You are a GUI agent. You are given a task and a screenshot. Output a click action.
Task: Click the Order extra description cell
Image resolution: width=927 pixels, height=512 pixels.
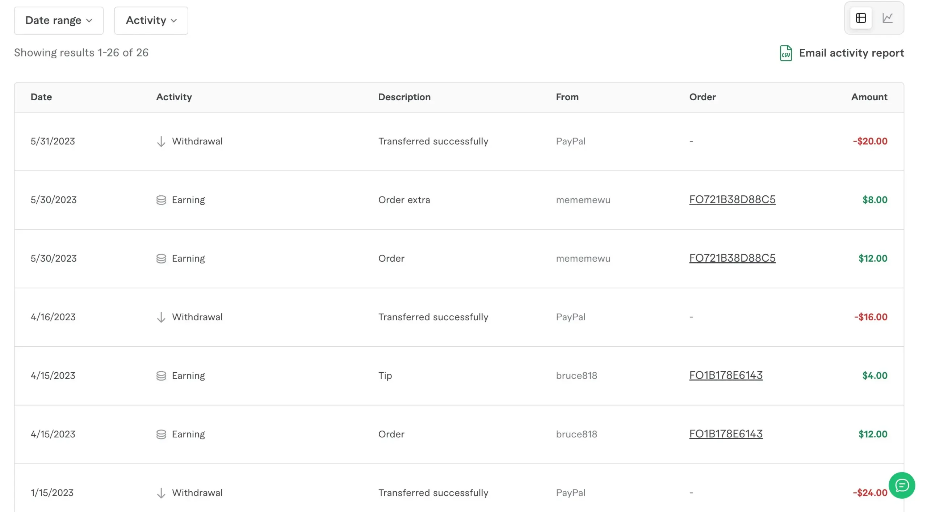click(x=404, y=200)
